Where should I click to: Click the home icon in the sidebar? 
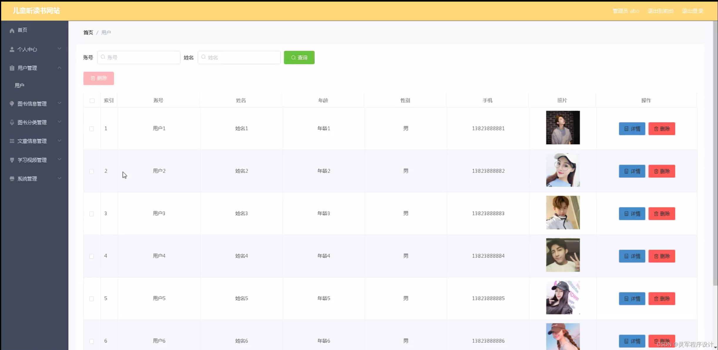pyautogui.click(x=12, y=31)
